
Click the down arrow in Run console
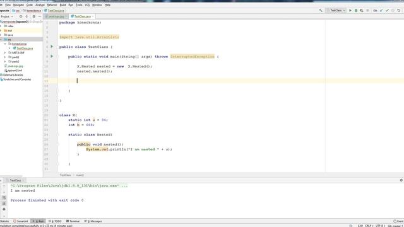(4, 192)
